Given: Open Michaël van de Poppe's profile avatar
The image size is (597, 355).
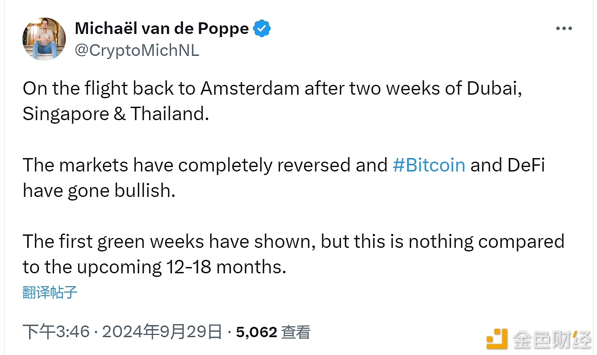Looking at the screenshot, I should pyautogui.click(x=44, y=39).
